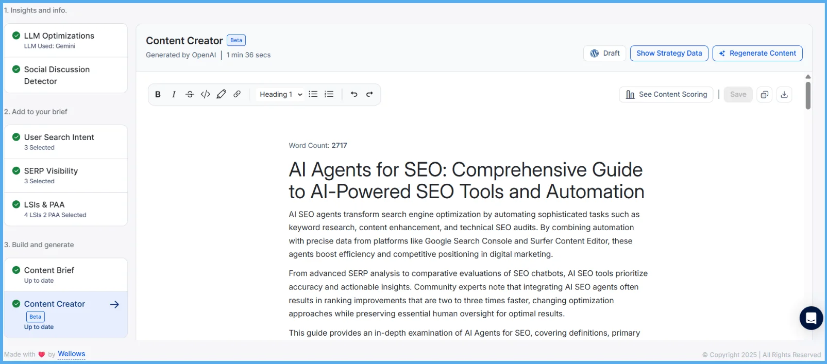Viewport: 827px width, 364px height.
Task: Open See Content Scoring panel
Action: pyautogui.click(x=666, y=95)
